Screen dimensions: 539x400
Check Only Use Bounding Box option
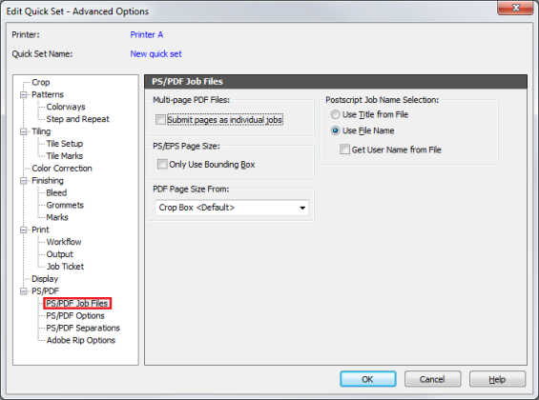coord(162,164)
